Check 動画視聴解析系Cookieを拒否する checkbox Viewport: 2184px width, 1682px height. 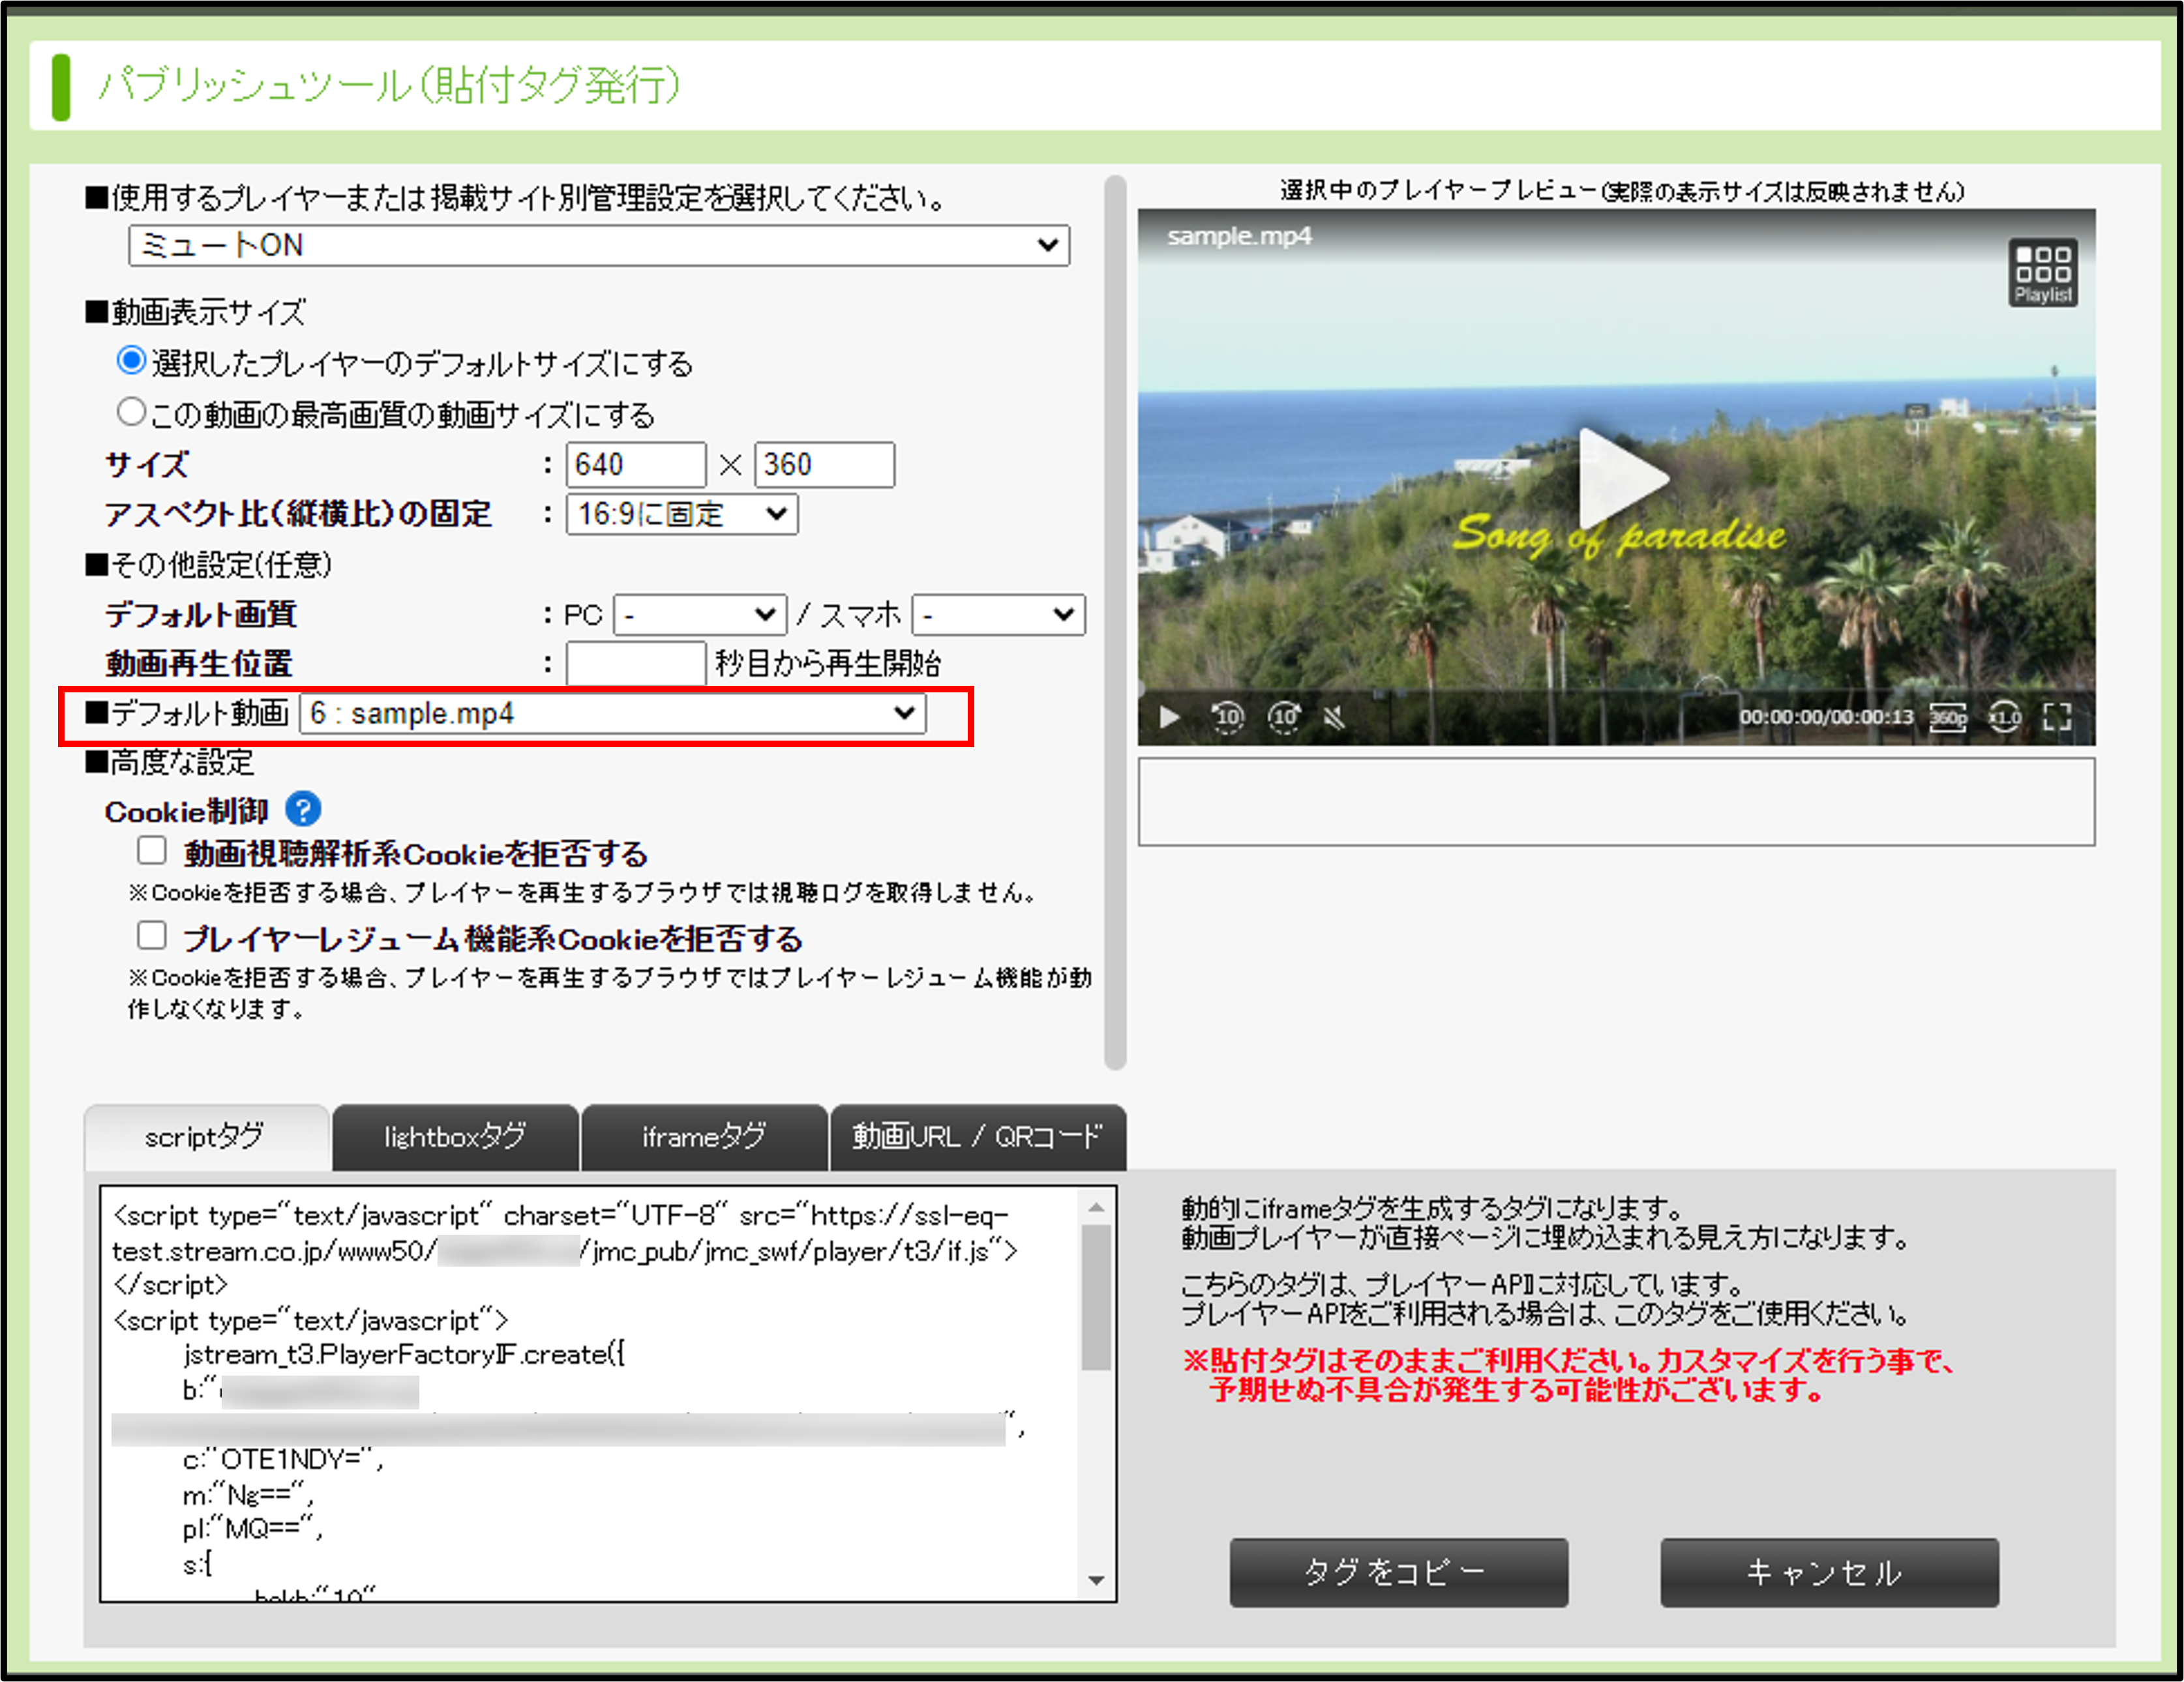(x=152, y=851)
